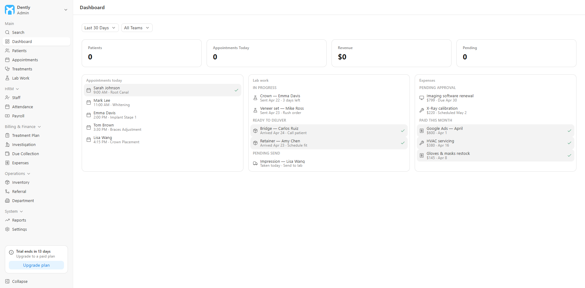Open Search via magnifier icon

pyautogui.click(x=7, y=32)
